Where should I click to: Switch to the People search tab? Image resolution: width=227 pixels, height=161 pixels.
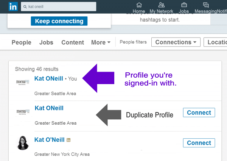[22, 42]
